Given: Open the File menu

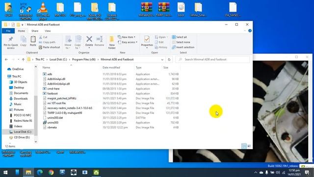Looking at the screenshot, I should (8, 31).
